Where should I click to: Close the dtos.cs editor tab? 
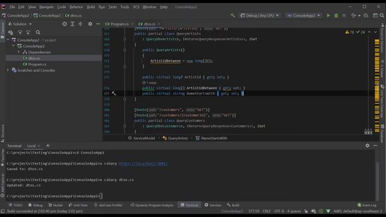click(x=159, y=24)
